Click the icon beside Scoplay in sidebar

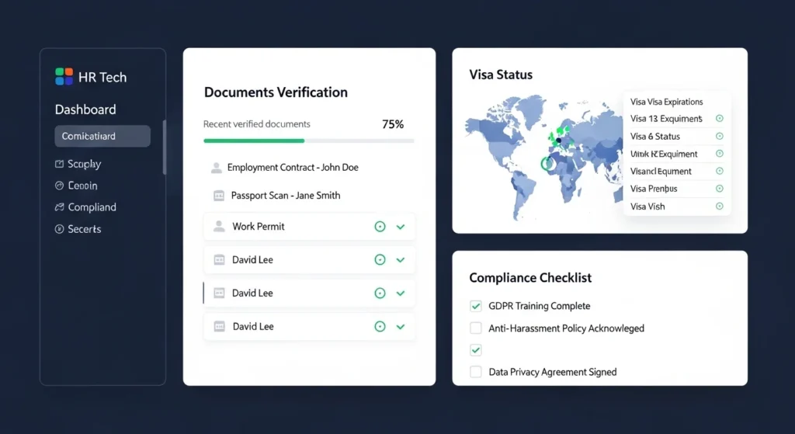pos(59,165)
